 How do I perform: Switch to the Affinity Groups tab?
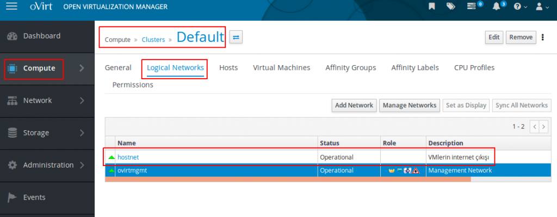(x=351, y=67)
